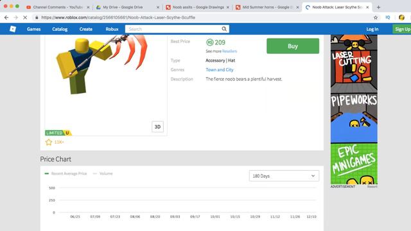Click the search magnifier icon
This screenshot has height=231, width=411.
click(x=224, y=29)
